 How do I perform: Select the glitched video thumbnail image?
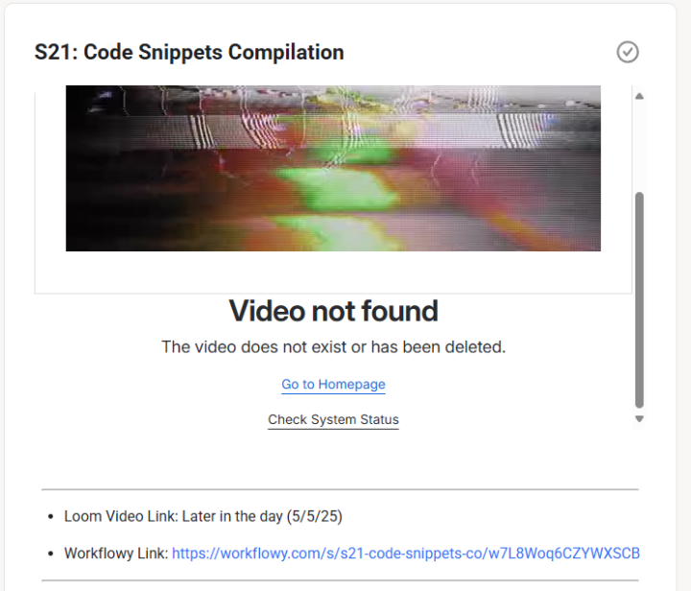[x=333, y=168]
